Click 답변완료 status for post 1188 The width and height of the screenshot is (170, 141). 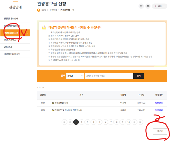[159, 110]
